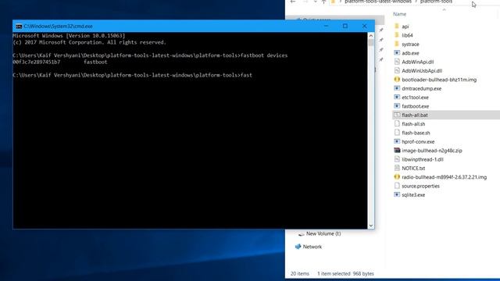Sort files by the Name column header
This screenshot has width=500, height=281.
399,14
